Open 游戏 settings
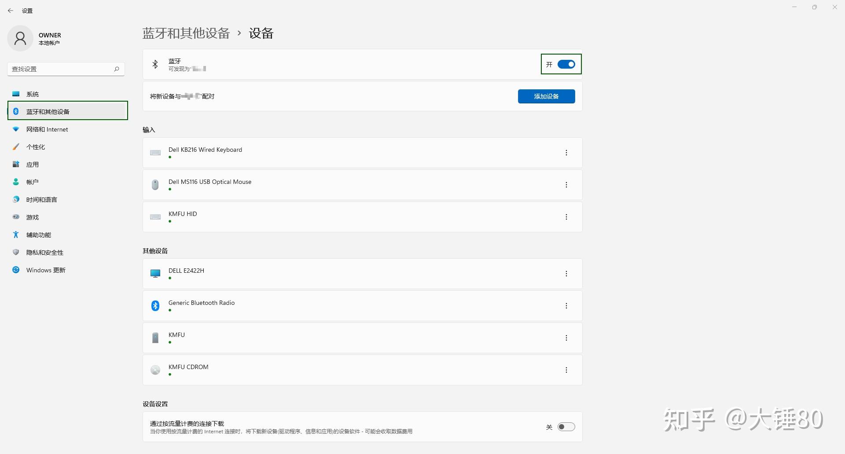 (x=32, y=217)
